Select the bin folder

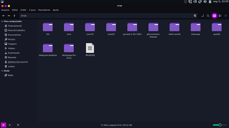pos(48,27)
